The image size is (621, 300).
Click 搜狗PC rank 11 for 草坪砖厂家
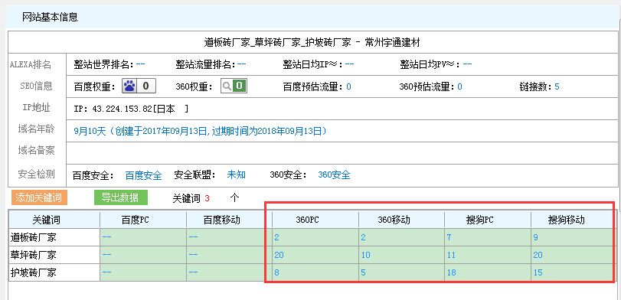point(451,256)
